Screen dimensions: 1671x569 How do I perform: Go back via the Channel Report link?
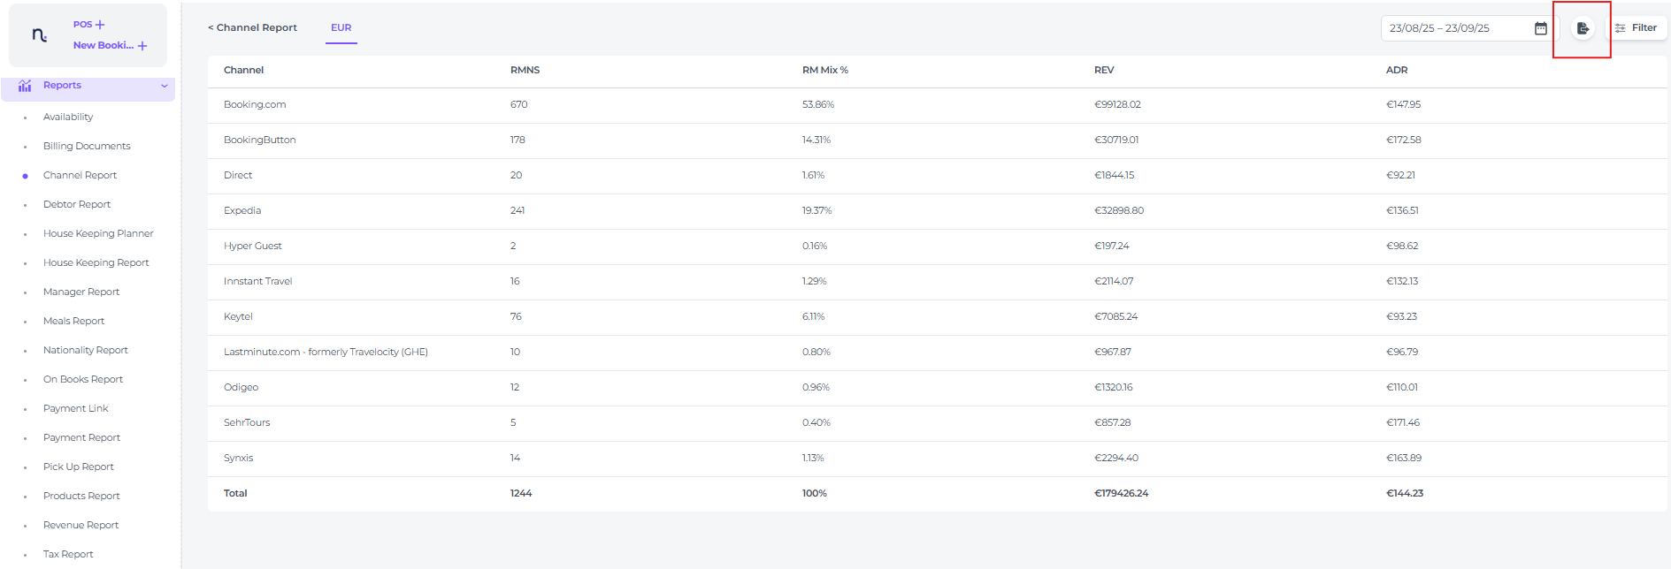(x=253, y=28)
